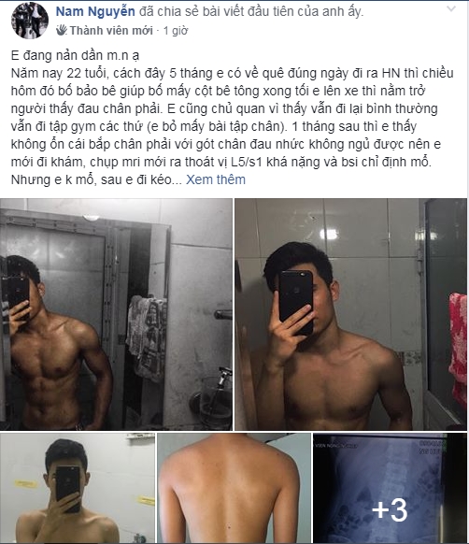Click the waving hand new member icon

pos(62,30)
